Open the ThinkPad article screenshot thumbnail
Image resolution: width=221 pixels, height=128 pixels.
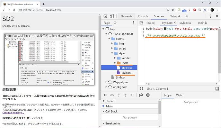pos(49,59)
